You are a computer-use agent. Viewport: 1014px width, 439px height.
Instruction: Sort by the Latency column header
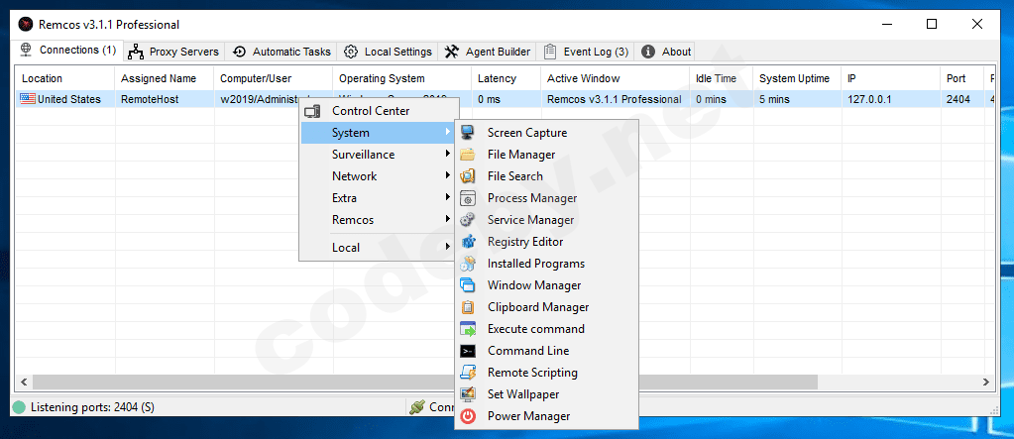click(x=497, y=78)
